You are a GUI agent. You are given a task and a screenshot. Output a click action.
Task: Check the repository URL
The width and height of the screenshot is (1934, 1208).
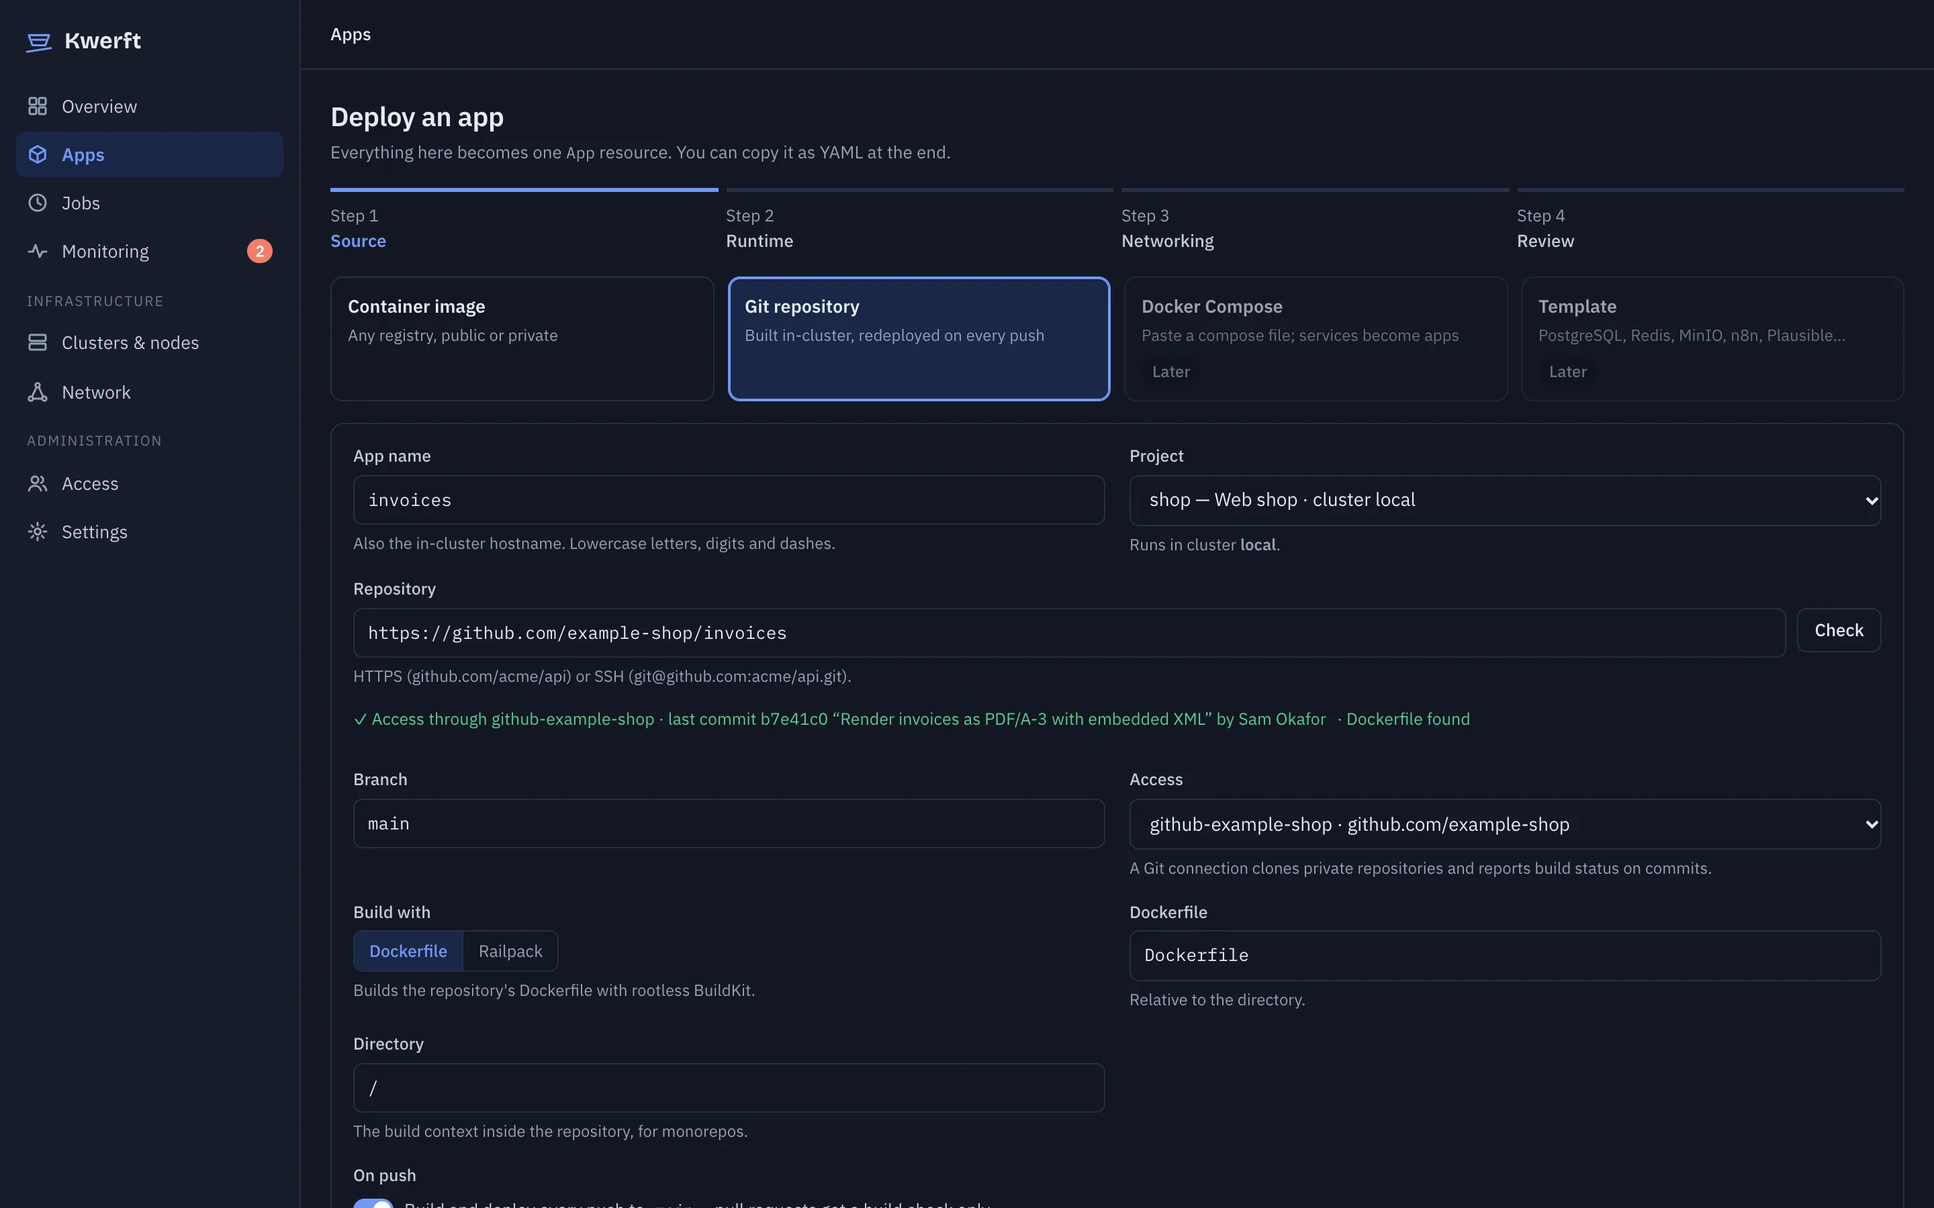coord(1838,630)
